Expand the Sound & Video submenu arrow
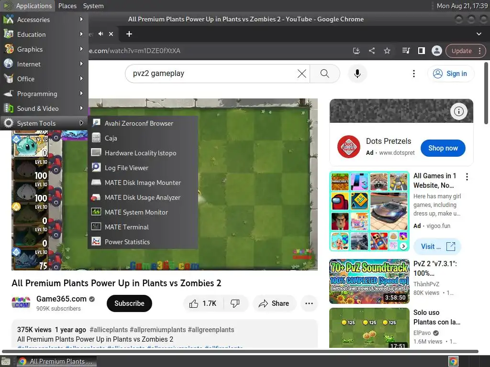Screen dimensions: 490x367 [x=81, y=108]
